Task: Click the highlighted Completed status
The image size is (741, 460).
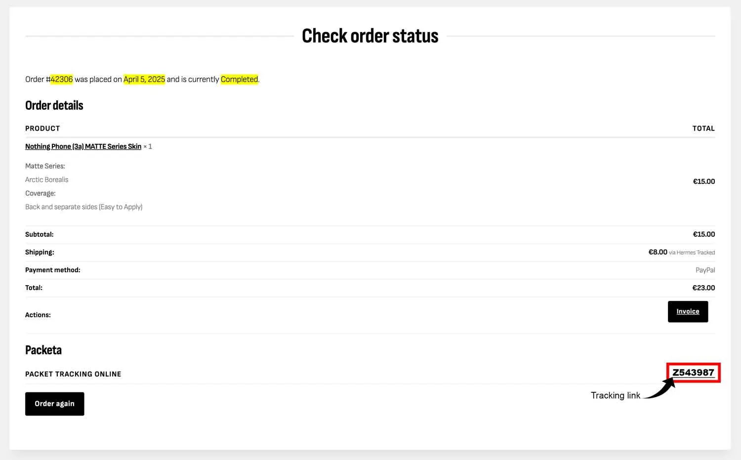Action: pos(239,80)
